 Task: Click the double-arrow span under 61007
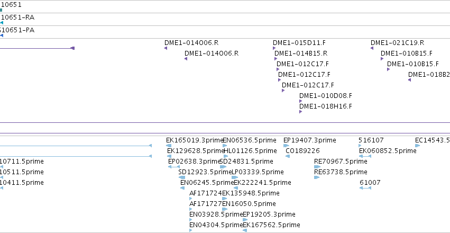point(365,188)
